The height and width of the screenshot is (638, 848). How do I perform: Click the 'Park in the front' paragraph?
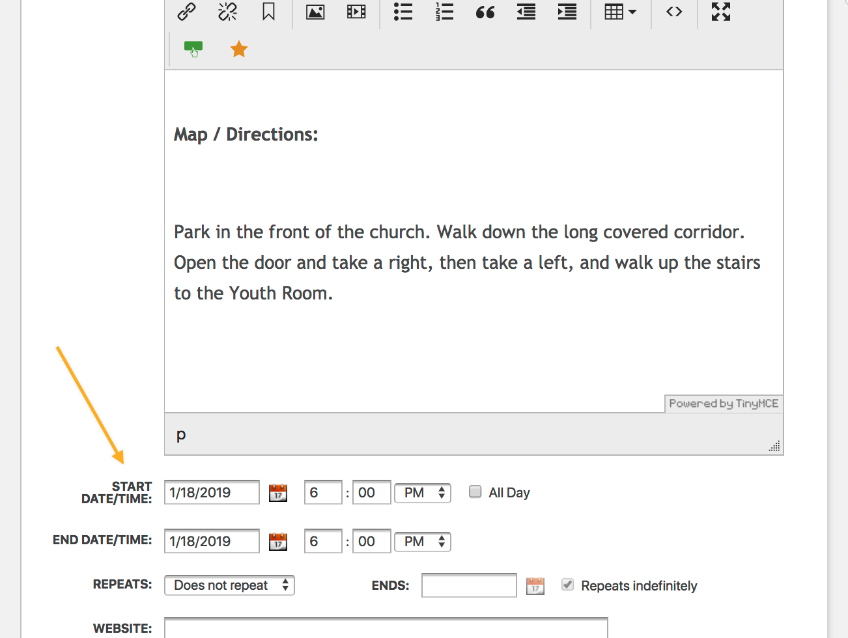point(467,262)
